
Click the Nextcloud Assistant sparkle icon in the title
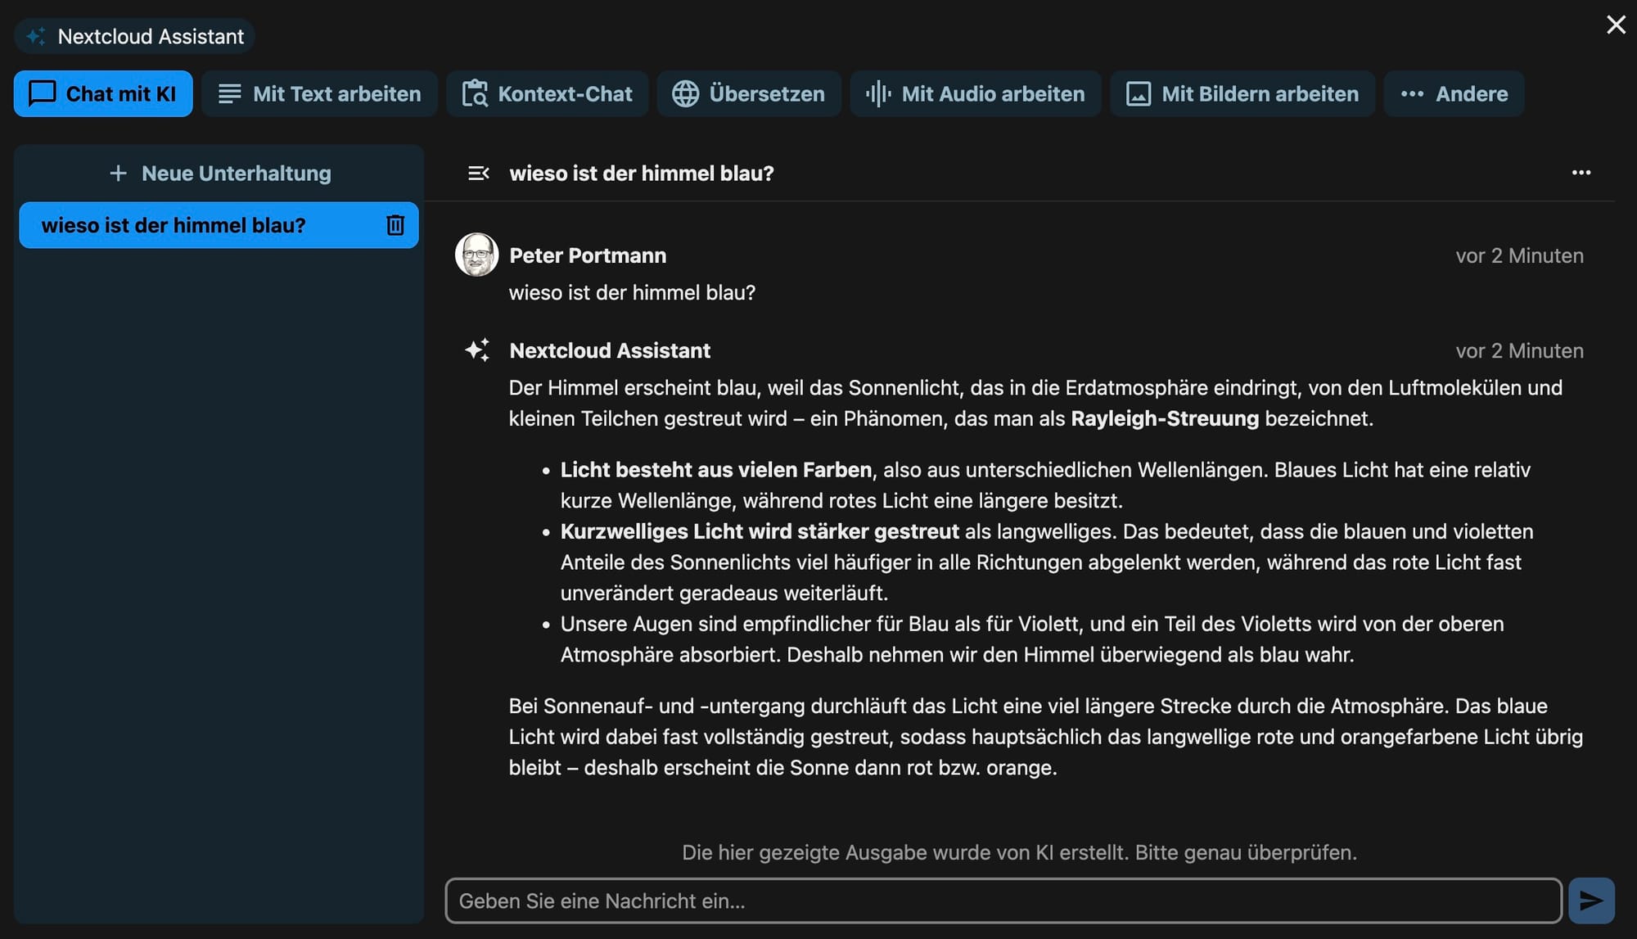36,37
